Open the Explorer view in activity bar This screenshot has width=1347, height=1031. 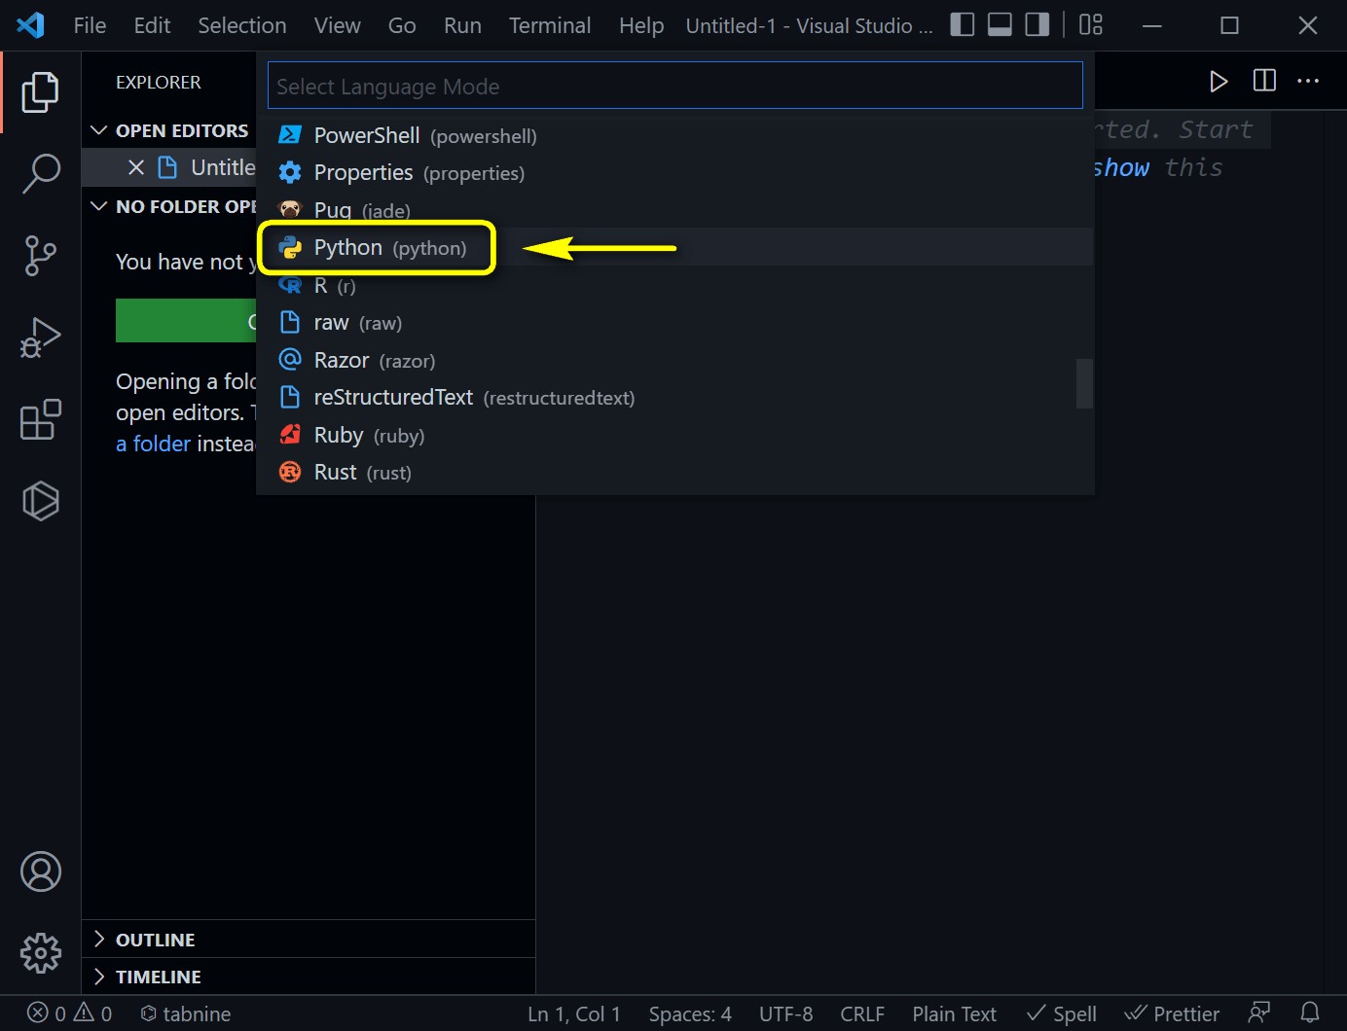tap(41, 92)
